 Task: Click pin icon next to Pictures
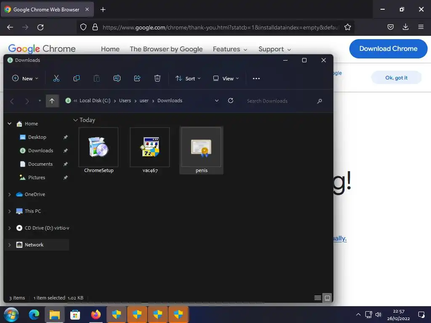point(65,177)
